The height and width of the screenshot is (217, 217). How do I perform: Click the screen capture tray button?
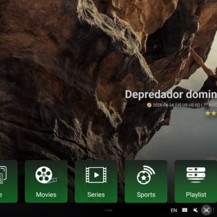(206, 210)
